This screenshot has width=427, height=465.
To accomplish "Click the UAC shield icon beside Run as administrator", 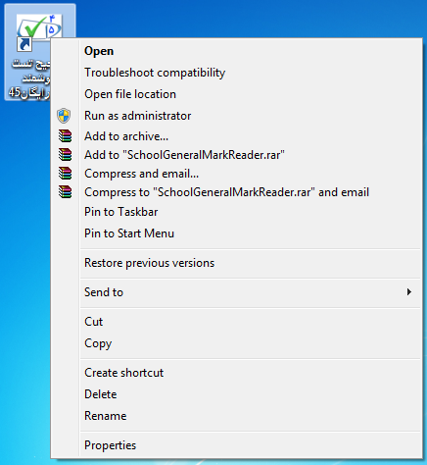I will click(64, 116).
